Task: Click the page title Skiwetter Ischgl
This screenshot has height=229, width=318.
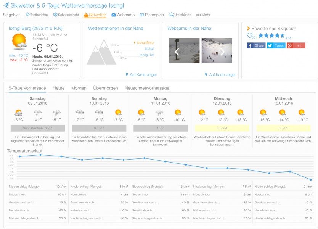Action: click(67, 5)
